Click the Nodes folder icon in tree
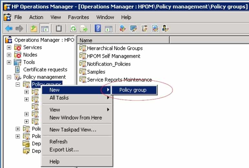 point(18,55)
